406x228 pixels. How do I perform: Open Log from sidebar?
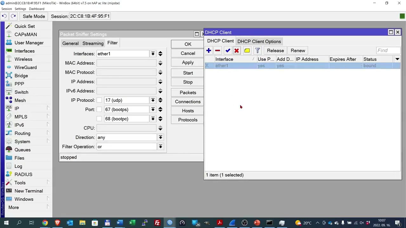18,166
